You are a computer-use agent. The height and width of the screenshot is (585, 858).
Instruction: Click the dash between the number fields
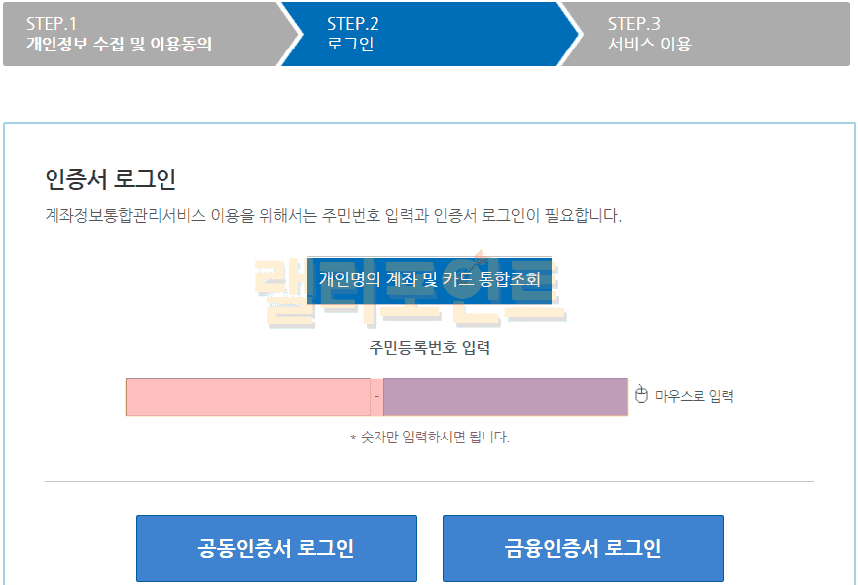[376, 397]
